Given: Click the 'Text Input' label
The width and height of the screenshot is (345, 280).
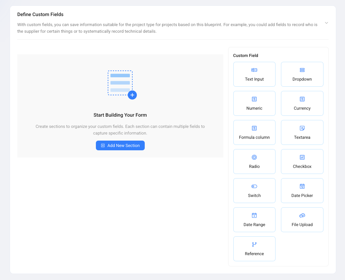Looking at the screenshot, I should (x=254, y=79).
